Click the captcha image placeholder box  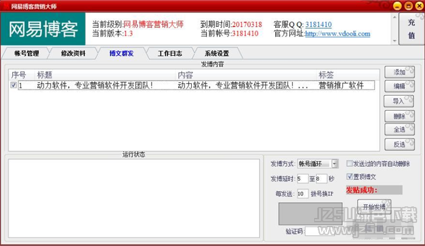tap(311, 214)
